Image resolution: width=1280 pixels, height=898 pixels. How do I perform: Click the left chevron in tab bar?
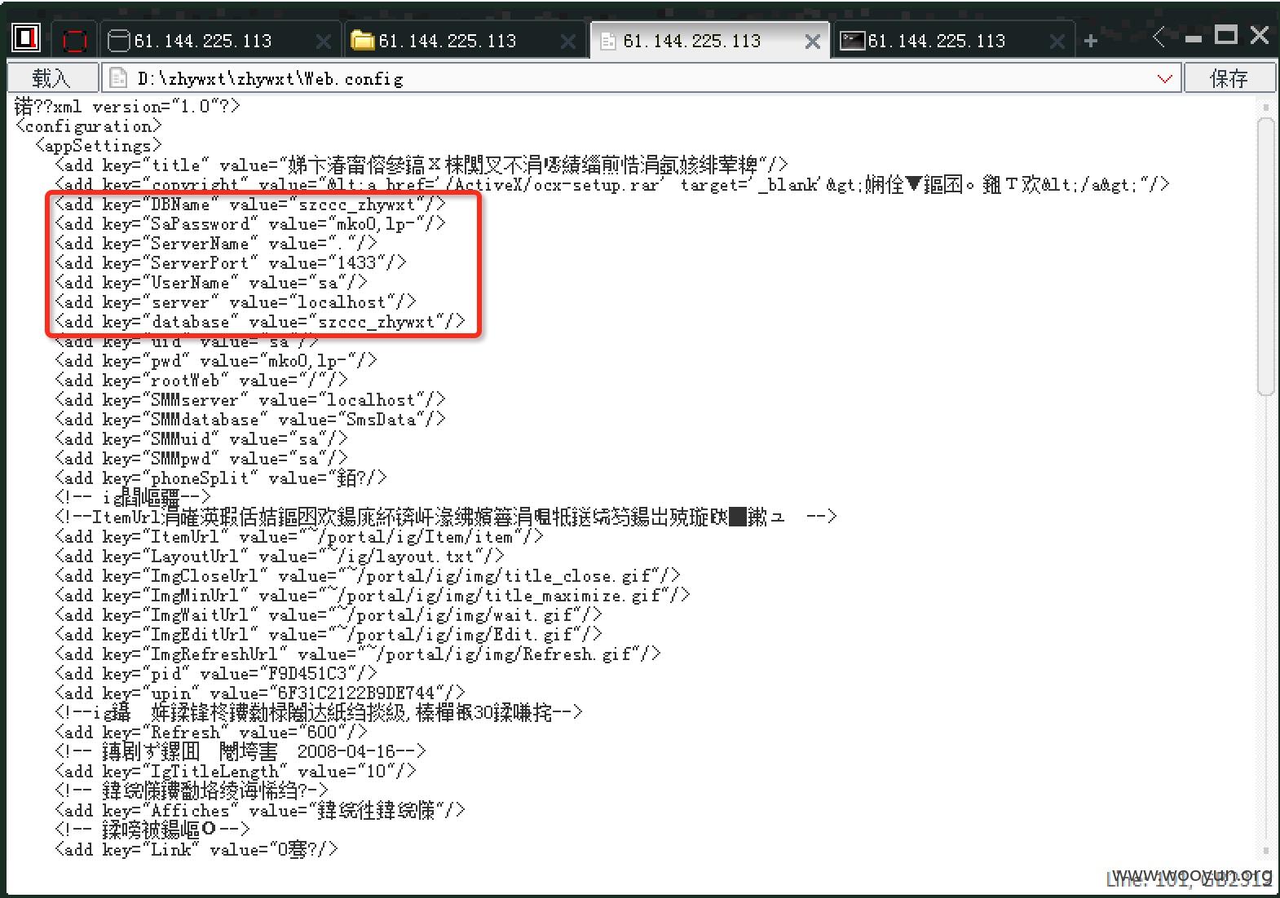1159,36
